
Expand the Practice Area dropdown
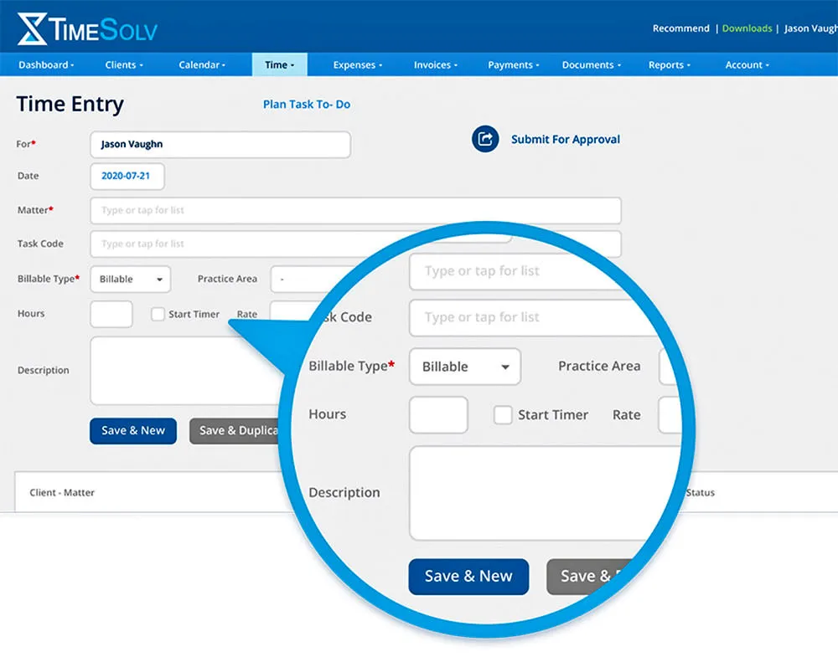pos(305,280)
